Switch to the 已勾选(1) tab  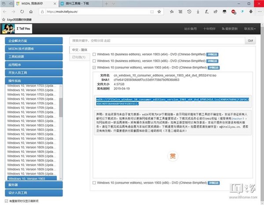pos(79,57)
